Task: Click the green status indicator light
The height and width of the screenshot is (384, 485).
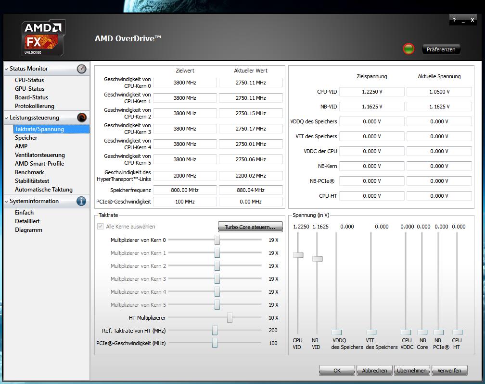Action: coord(408,49)
